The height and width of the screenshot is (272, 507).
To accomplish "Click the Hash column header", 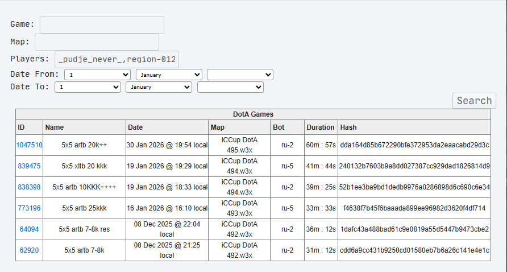I will pyautogui.click(x=348, y=127).
